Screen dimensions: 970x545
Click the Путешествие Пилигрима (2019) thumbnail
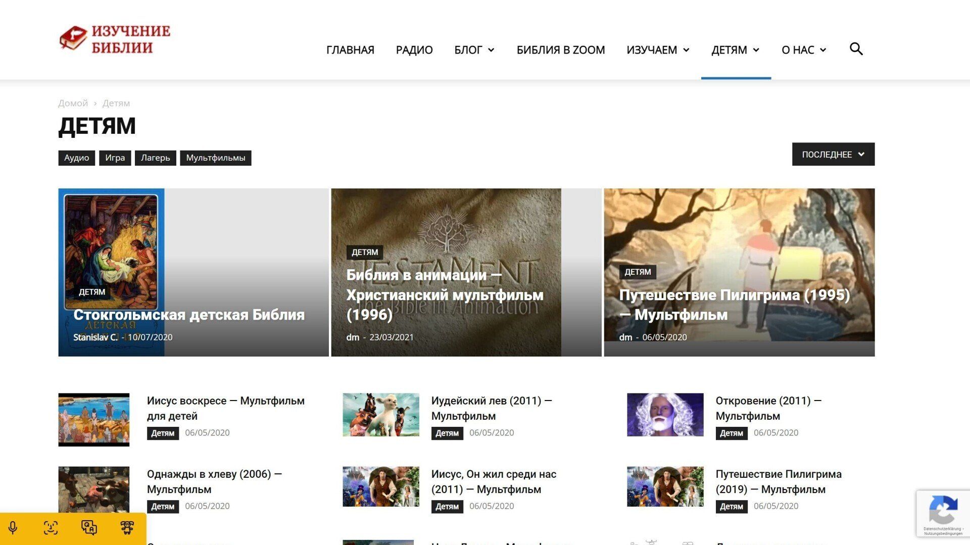665,486
